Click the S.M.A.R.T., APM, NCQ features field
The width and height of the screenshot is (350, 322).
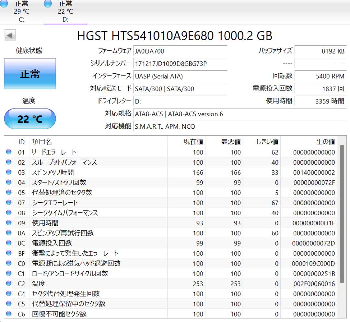pyautogui.click(x=240, y=126)
